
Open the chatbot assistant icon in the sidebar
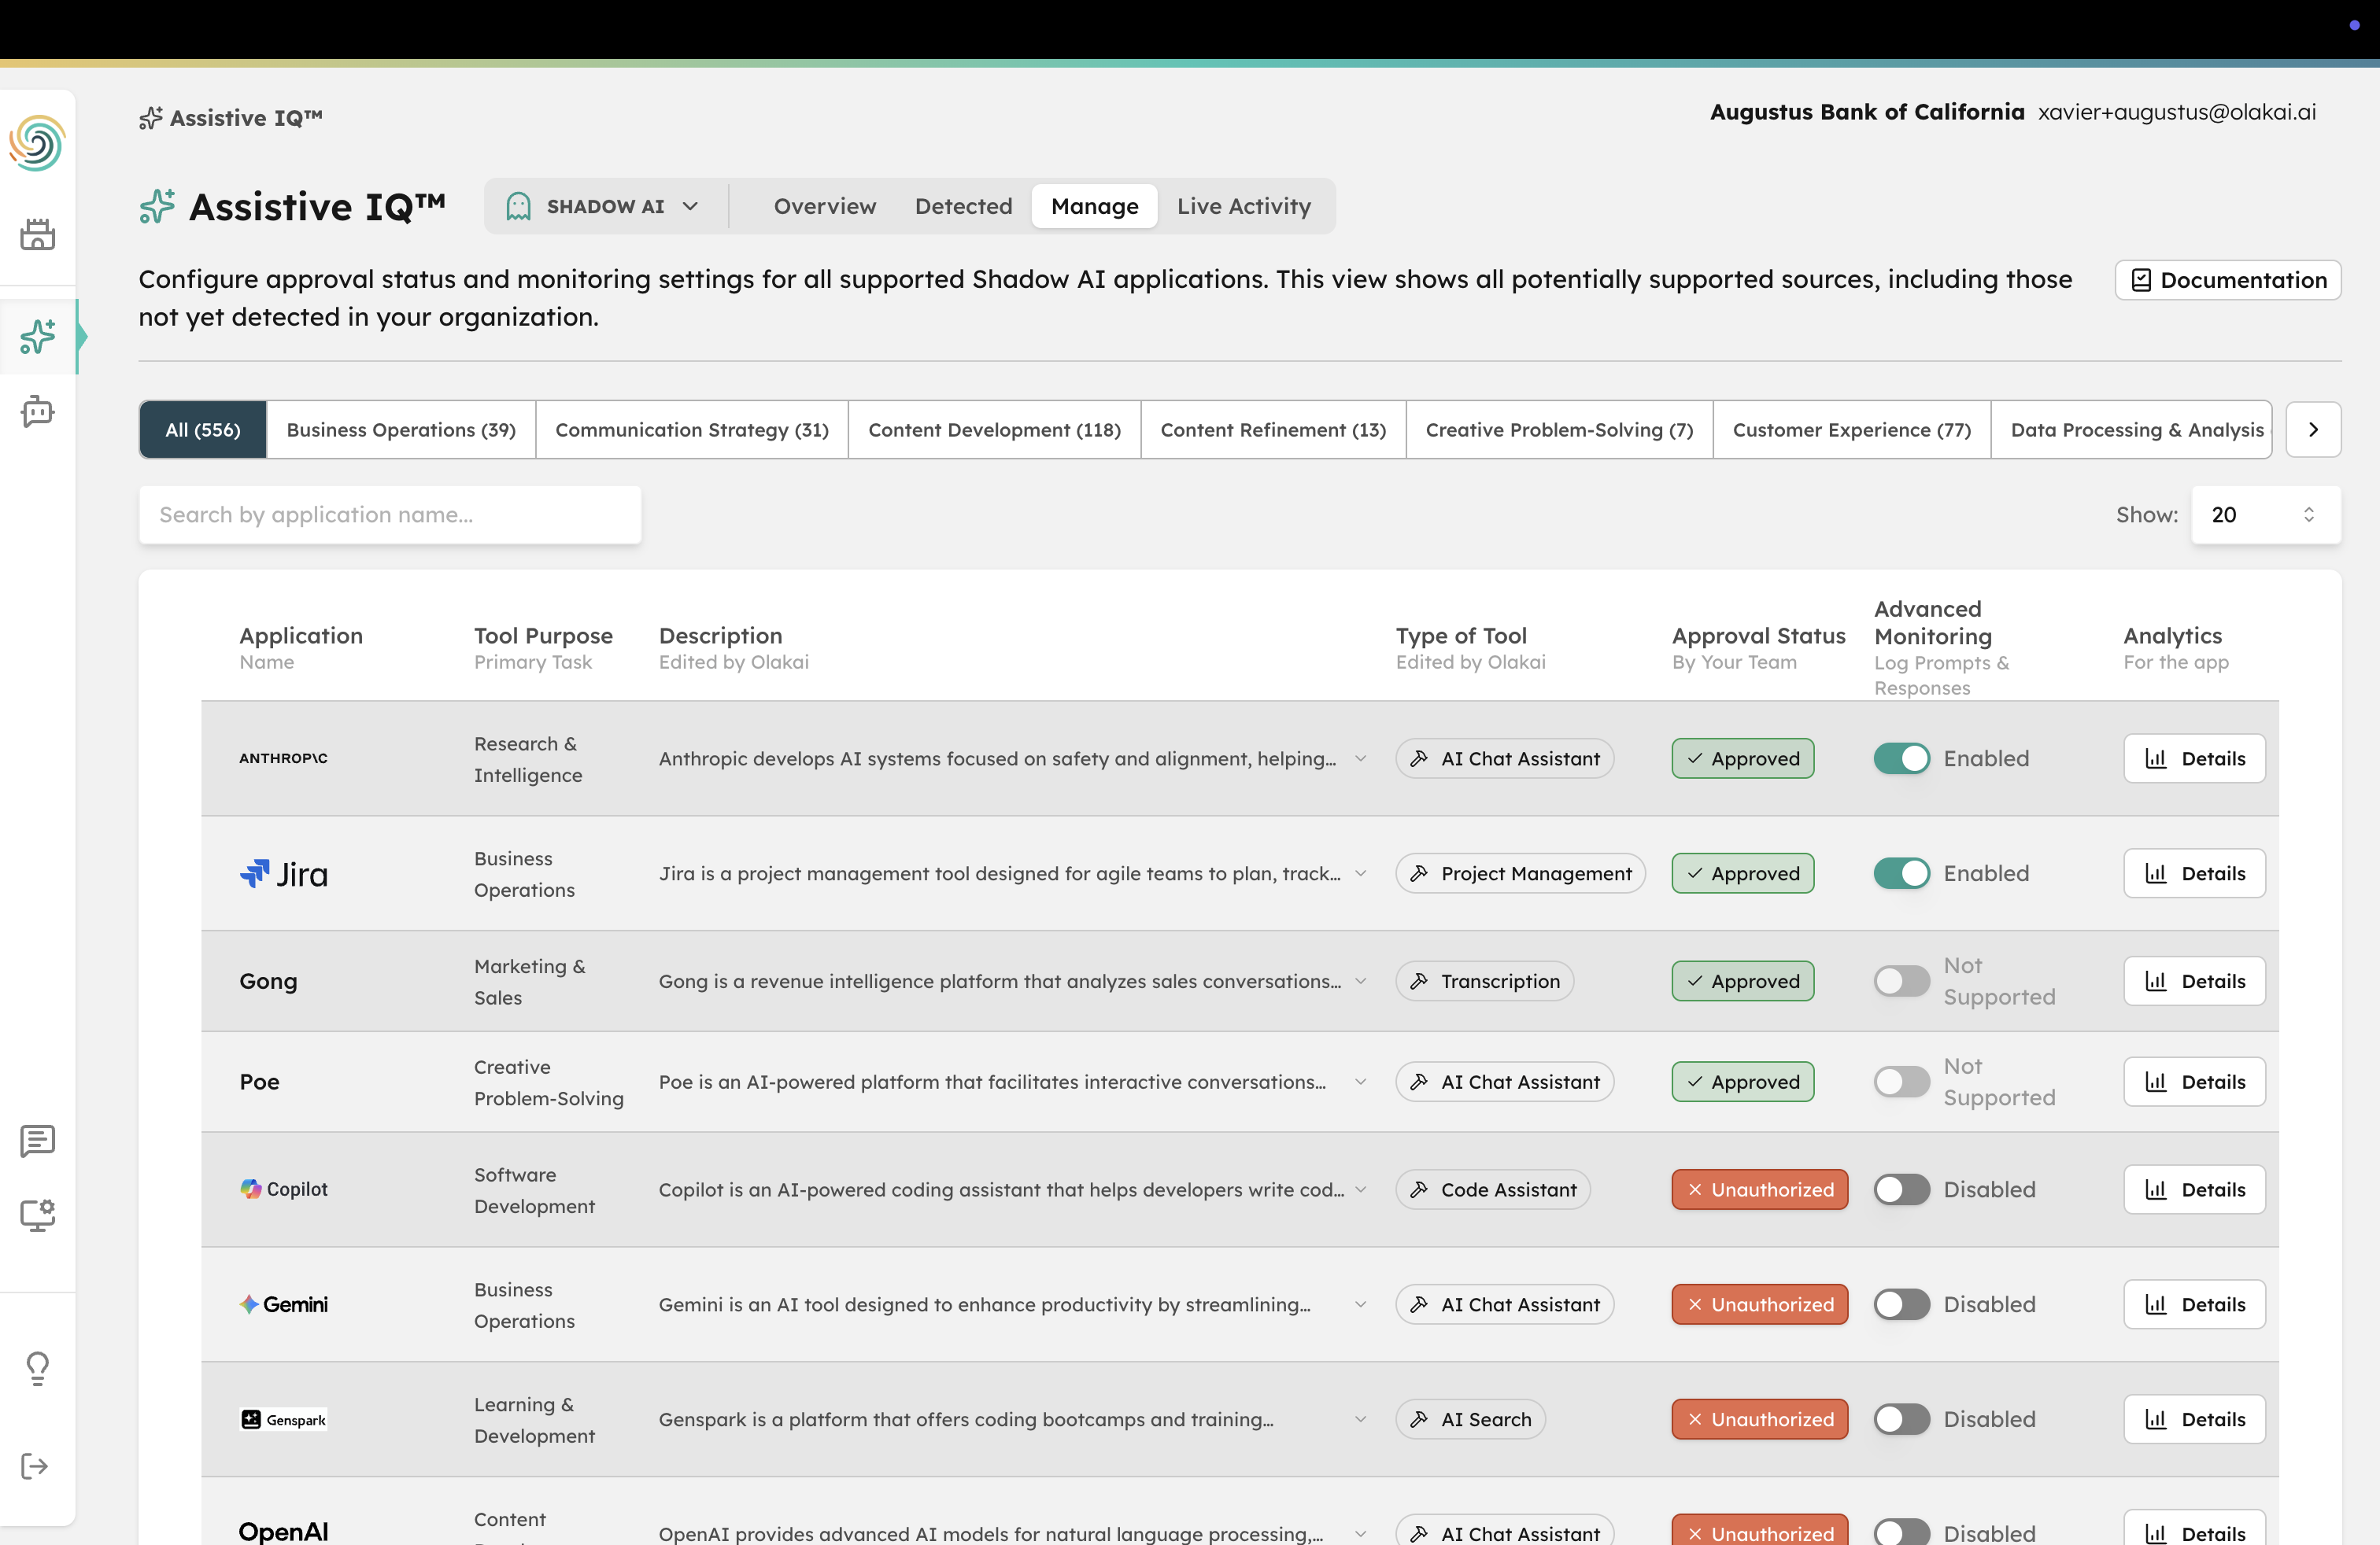coord(37,411)
